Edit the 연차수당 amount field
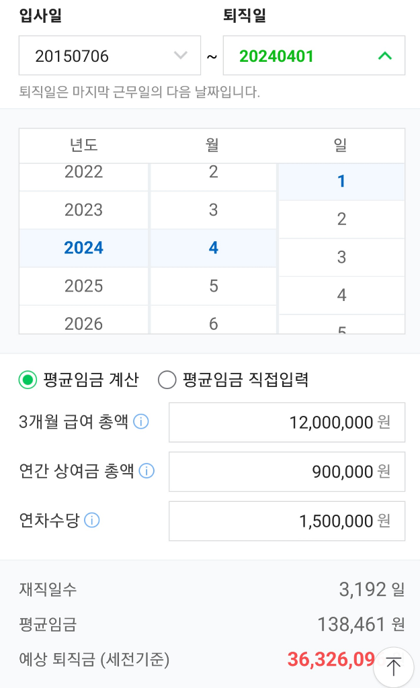420x688 pixels. click(286, 521)
